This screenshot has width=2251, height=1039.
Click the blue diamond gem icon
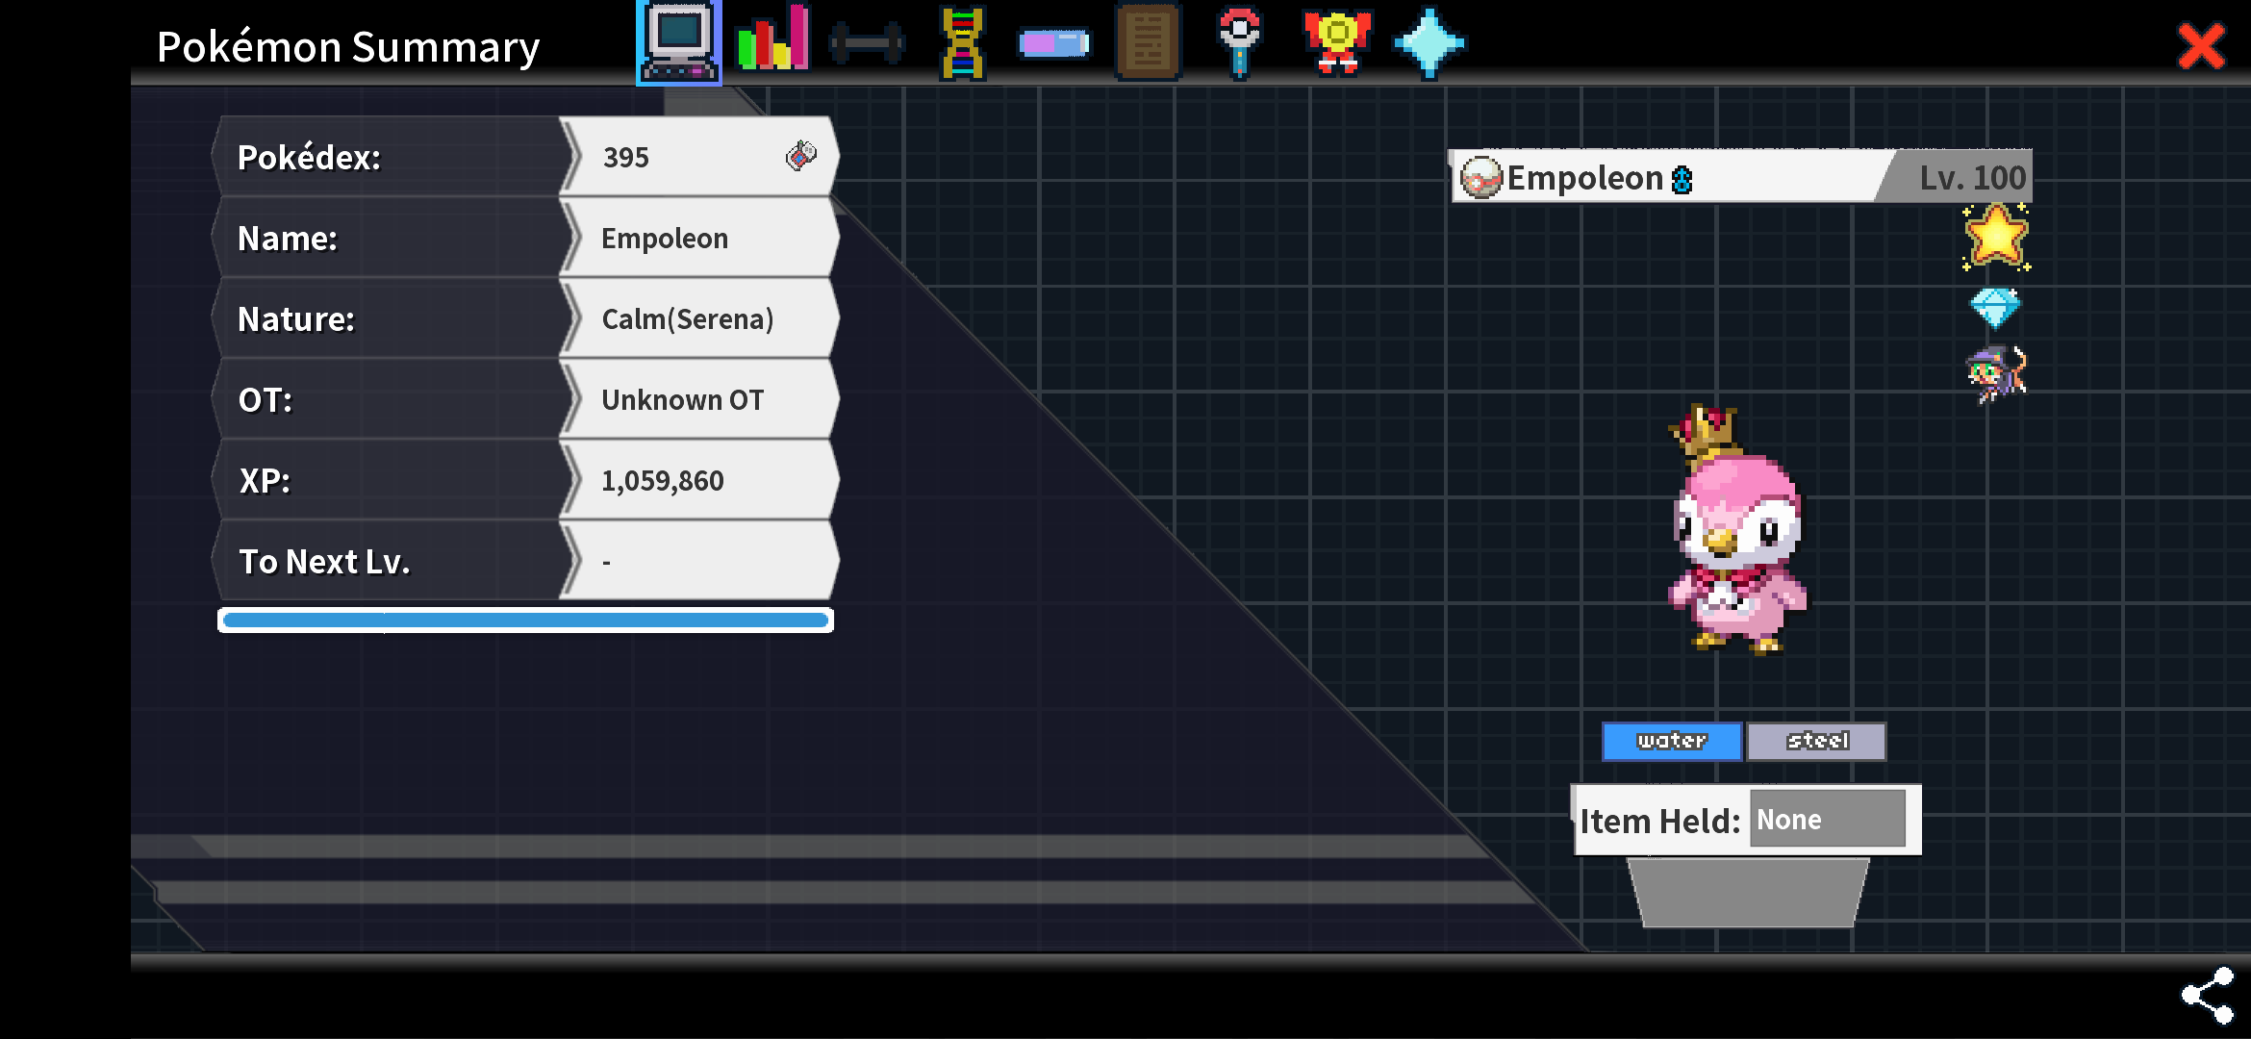tap(1995, 308)
